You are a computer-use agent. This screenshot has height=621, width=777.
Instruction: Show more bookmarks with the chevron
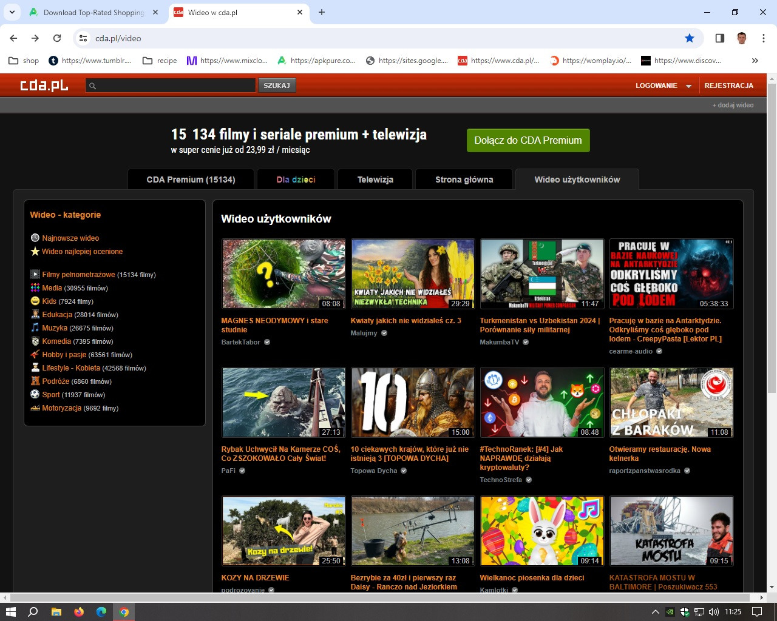[x=755, y=61]
